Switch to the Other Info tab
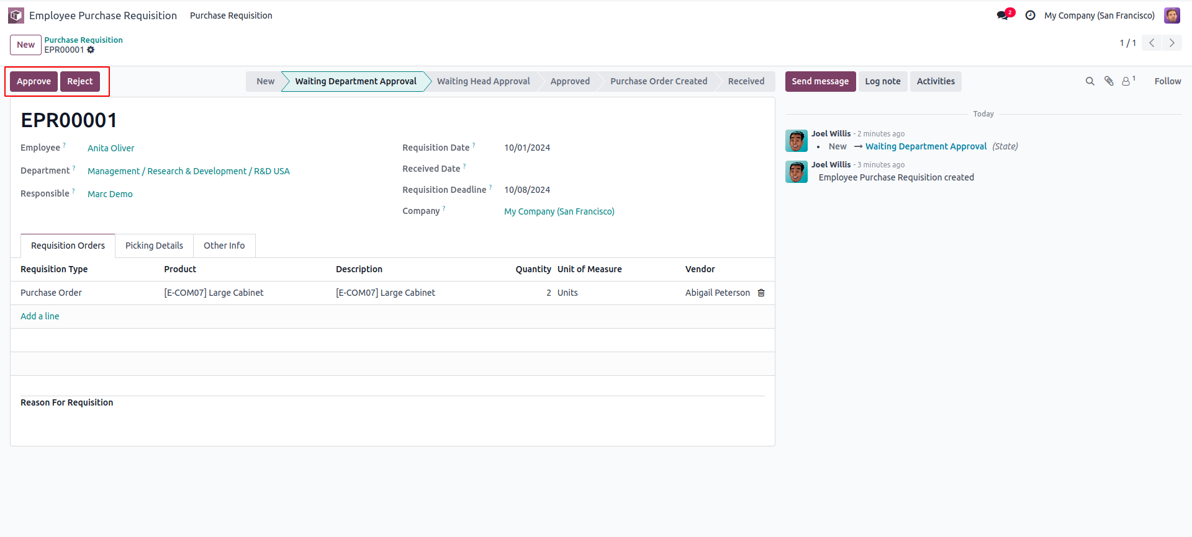1192x537 pixels. pyautogui.click(x=224, y=246)
